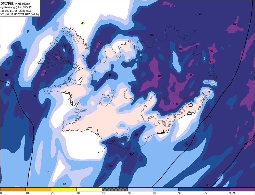The image size is (255, 195).
Task: Click the dark orange 0–10 legend swatch
Action: (x=13, y=189)
